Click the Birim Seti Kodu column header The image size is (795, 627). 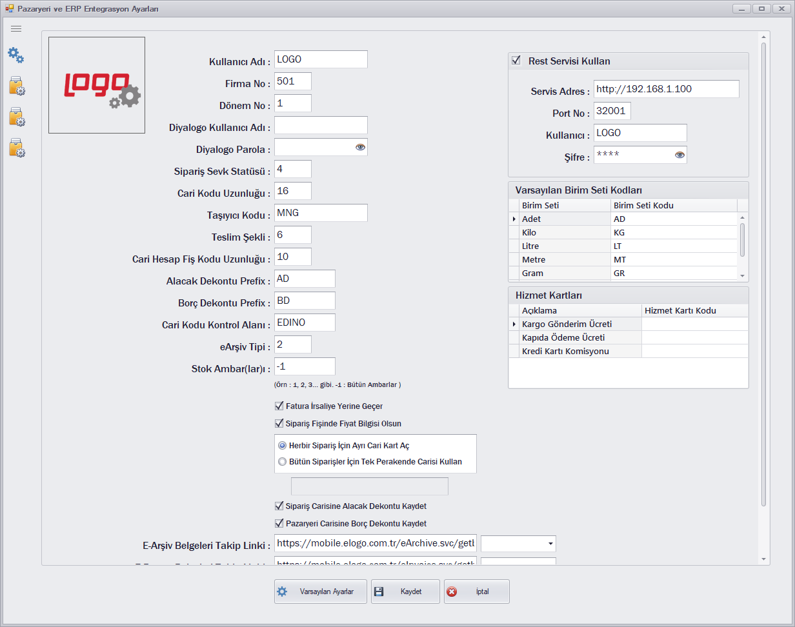674,205
